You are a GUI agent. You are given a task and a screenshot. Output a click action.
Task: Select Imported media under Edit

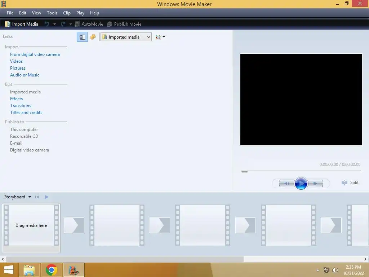click(x=26, y=92)
